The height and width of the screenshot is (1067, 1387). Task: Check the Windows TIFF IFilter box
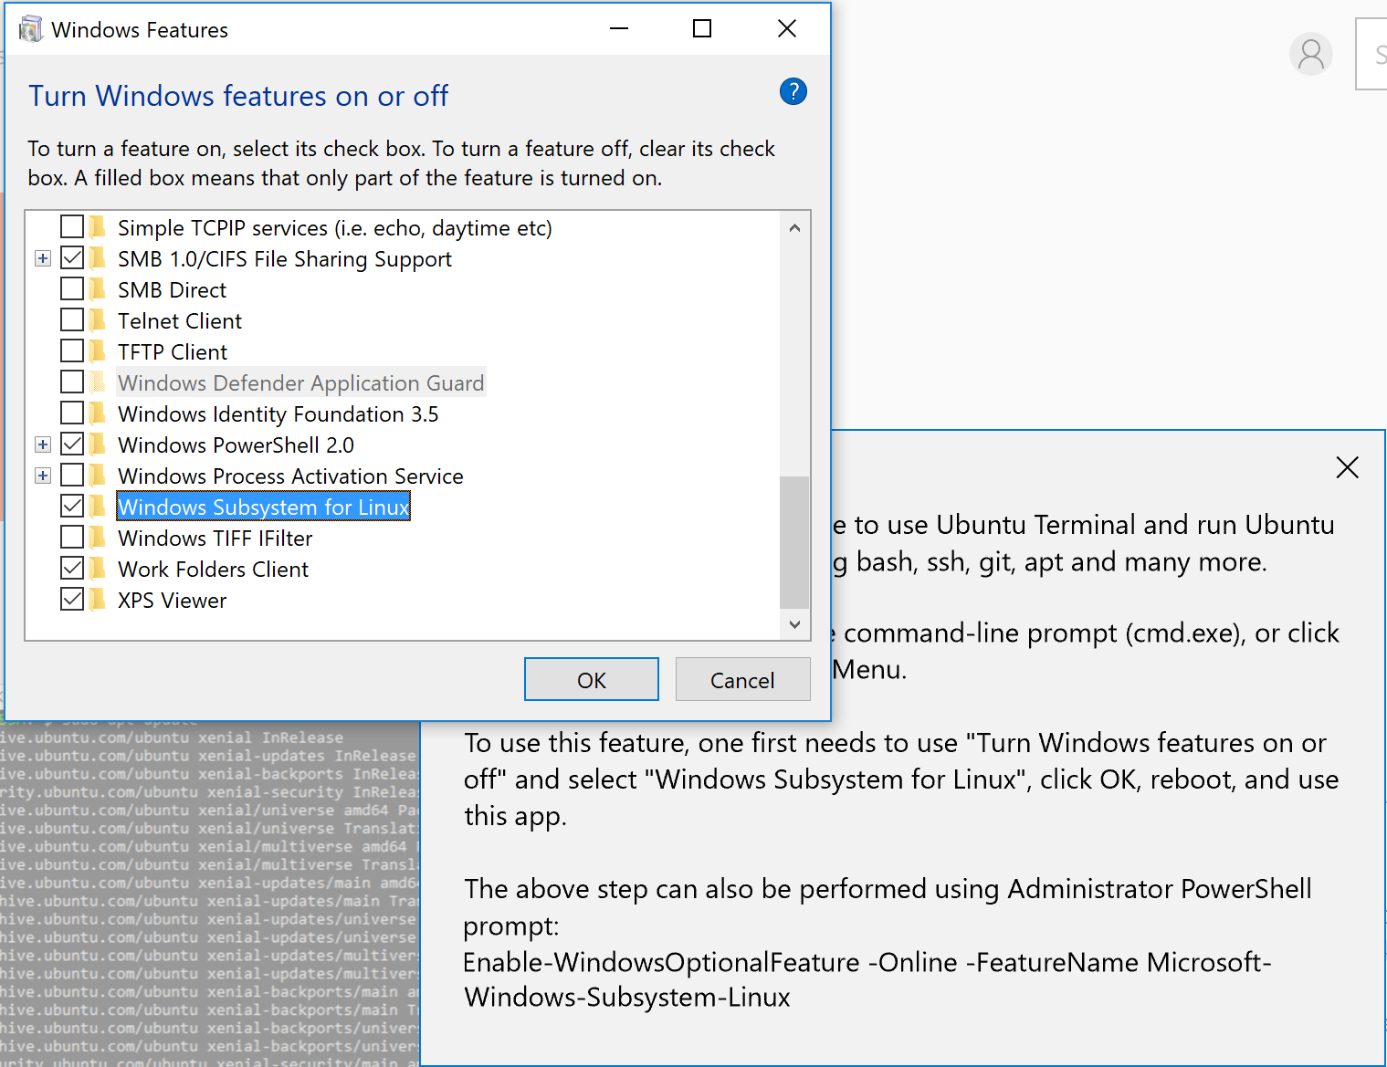72,537
